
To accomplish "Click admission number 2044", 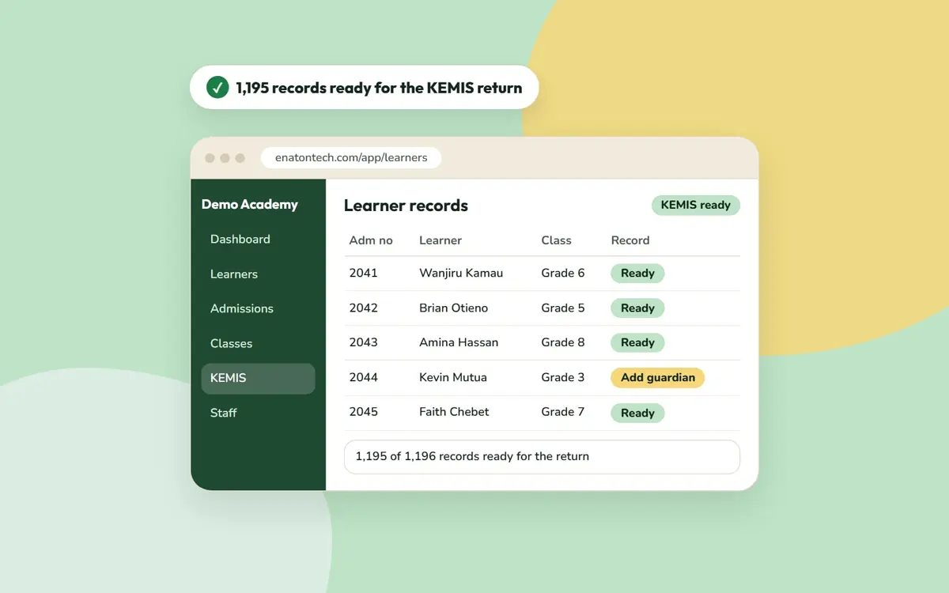I will pyautogui.click(x=364, y=377).
